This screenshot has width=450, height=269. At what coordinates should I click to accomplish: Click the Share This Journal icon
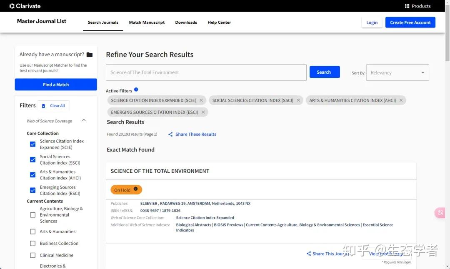tap(309, 254)
